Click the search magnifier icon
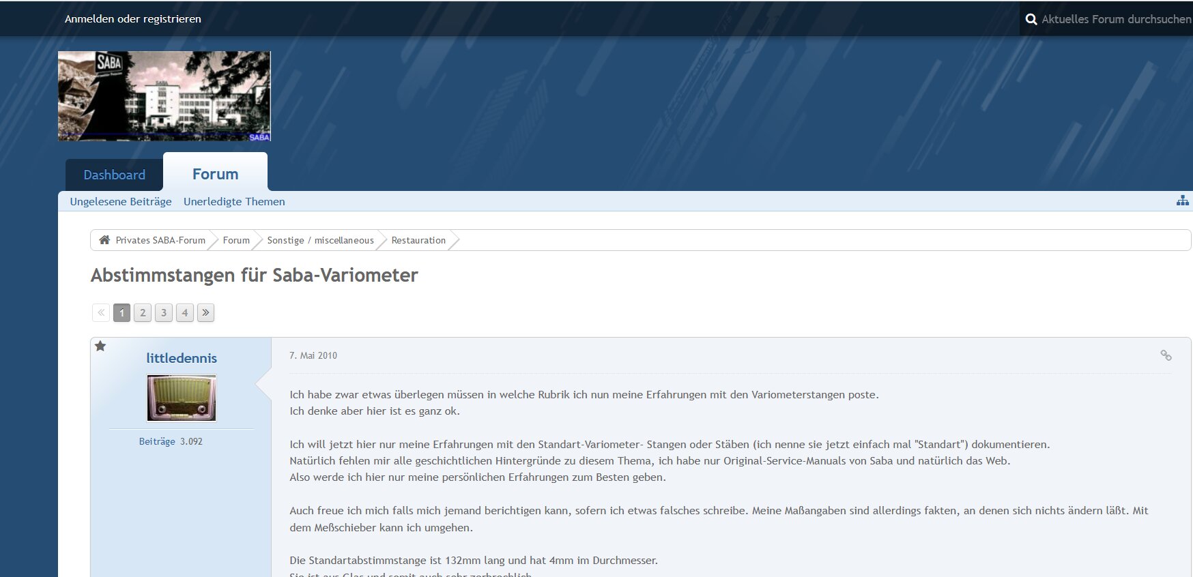Viewport: 1193px width, 577px height. tap(1031, 19)
